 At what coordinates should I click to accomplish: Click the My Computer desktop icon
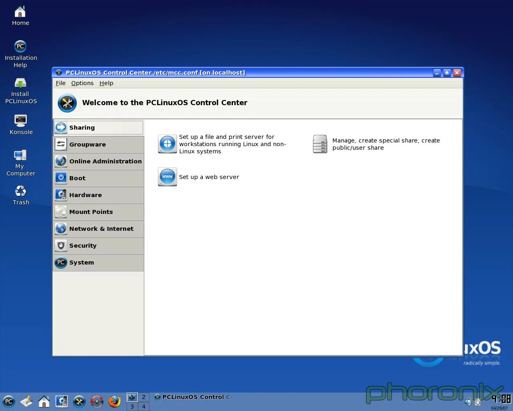coord(20,163)
